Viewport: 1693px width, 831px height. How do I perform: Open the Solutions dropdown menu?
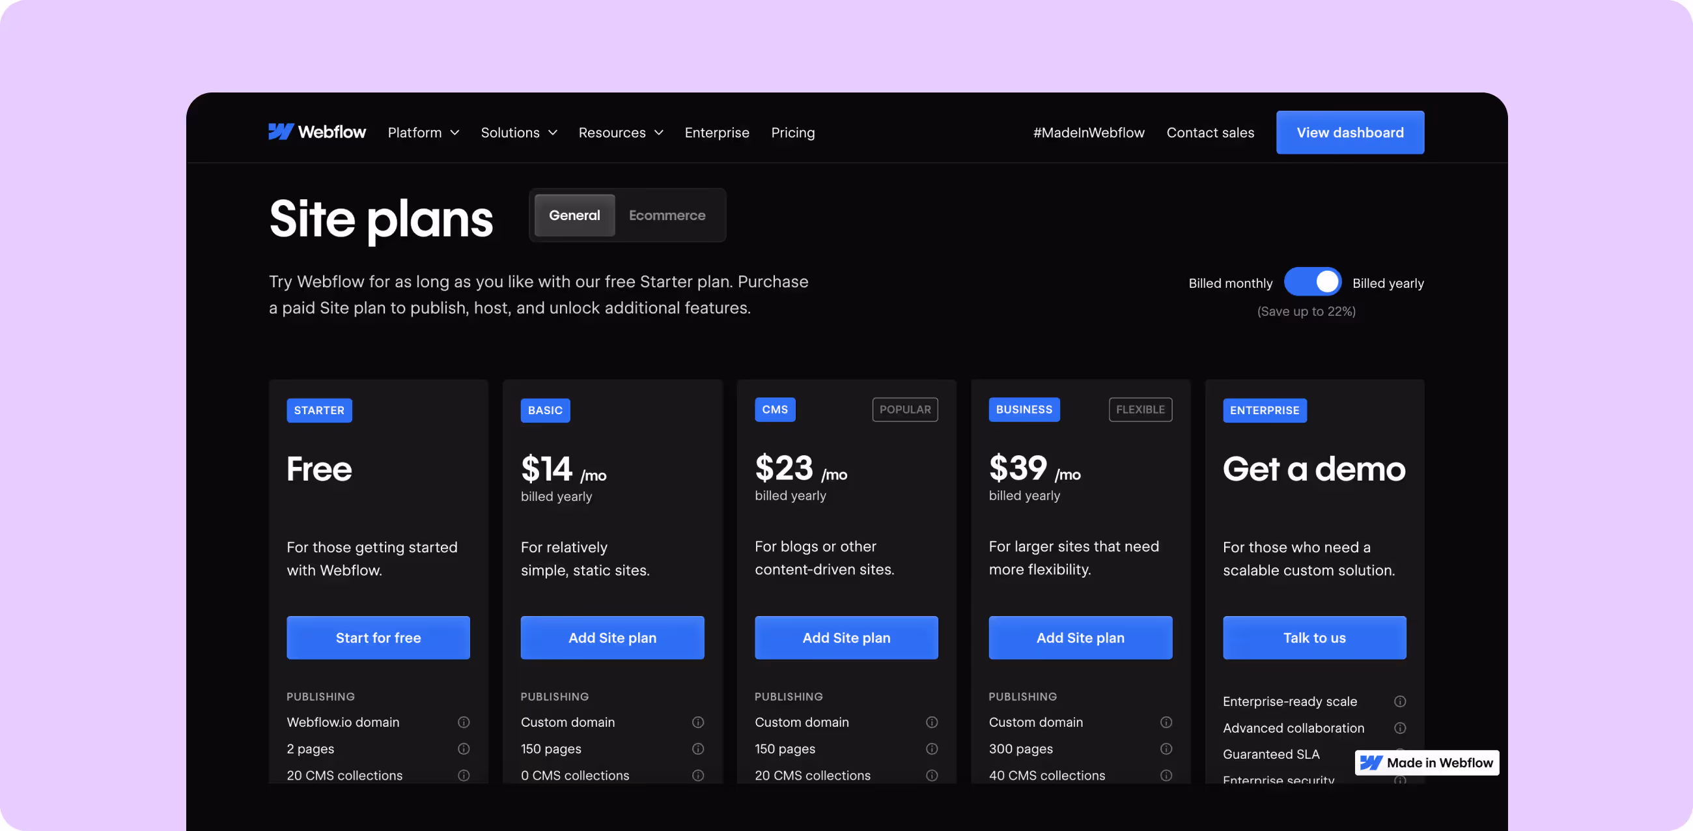(518, 133)
